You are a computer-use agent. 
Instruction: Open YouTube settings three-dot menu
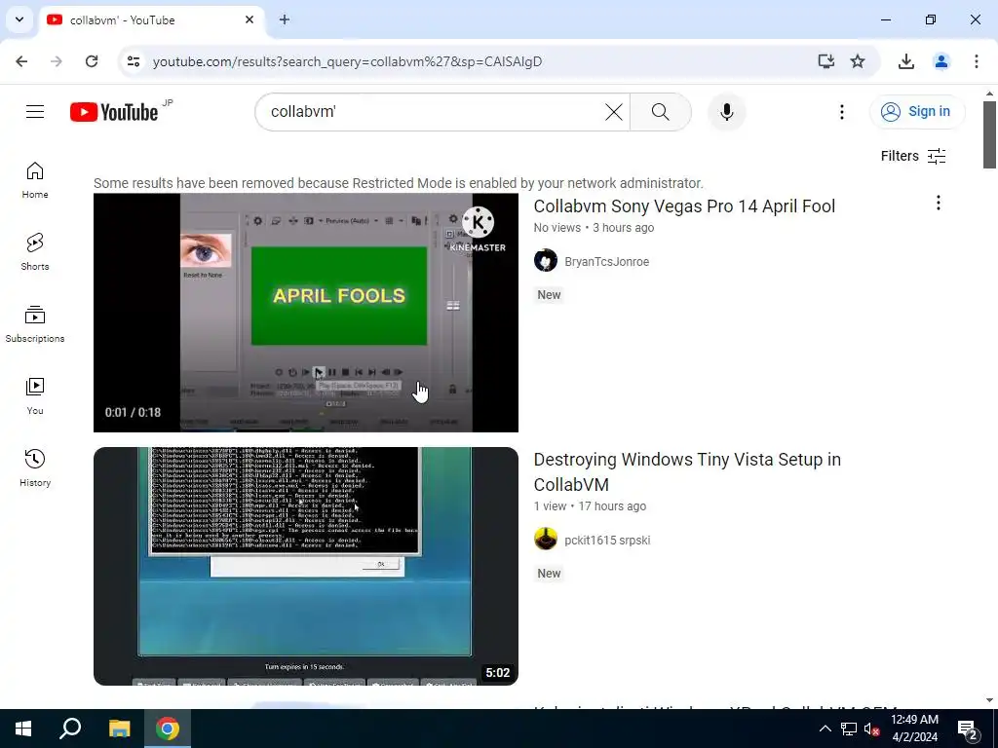pyautogui.click(x=841, y=112)
